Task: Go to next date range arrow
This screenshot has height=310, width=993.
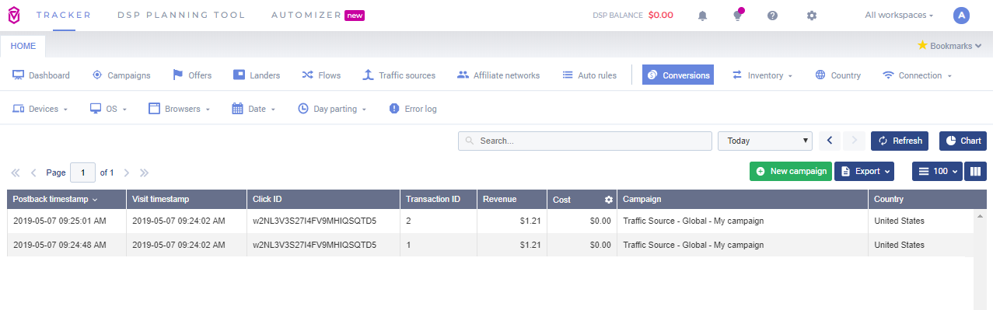Action: click(854, 141)
